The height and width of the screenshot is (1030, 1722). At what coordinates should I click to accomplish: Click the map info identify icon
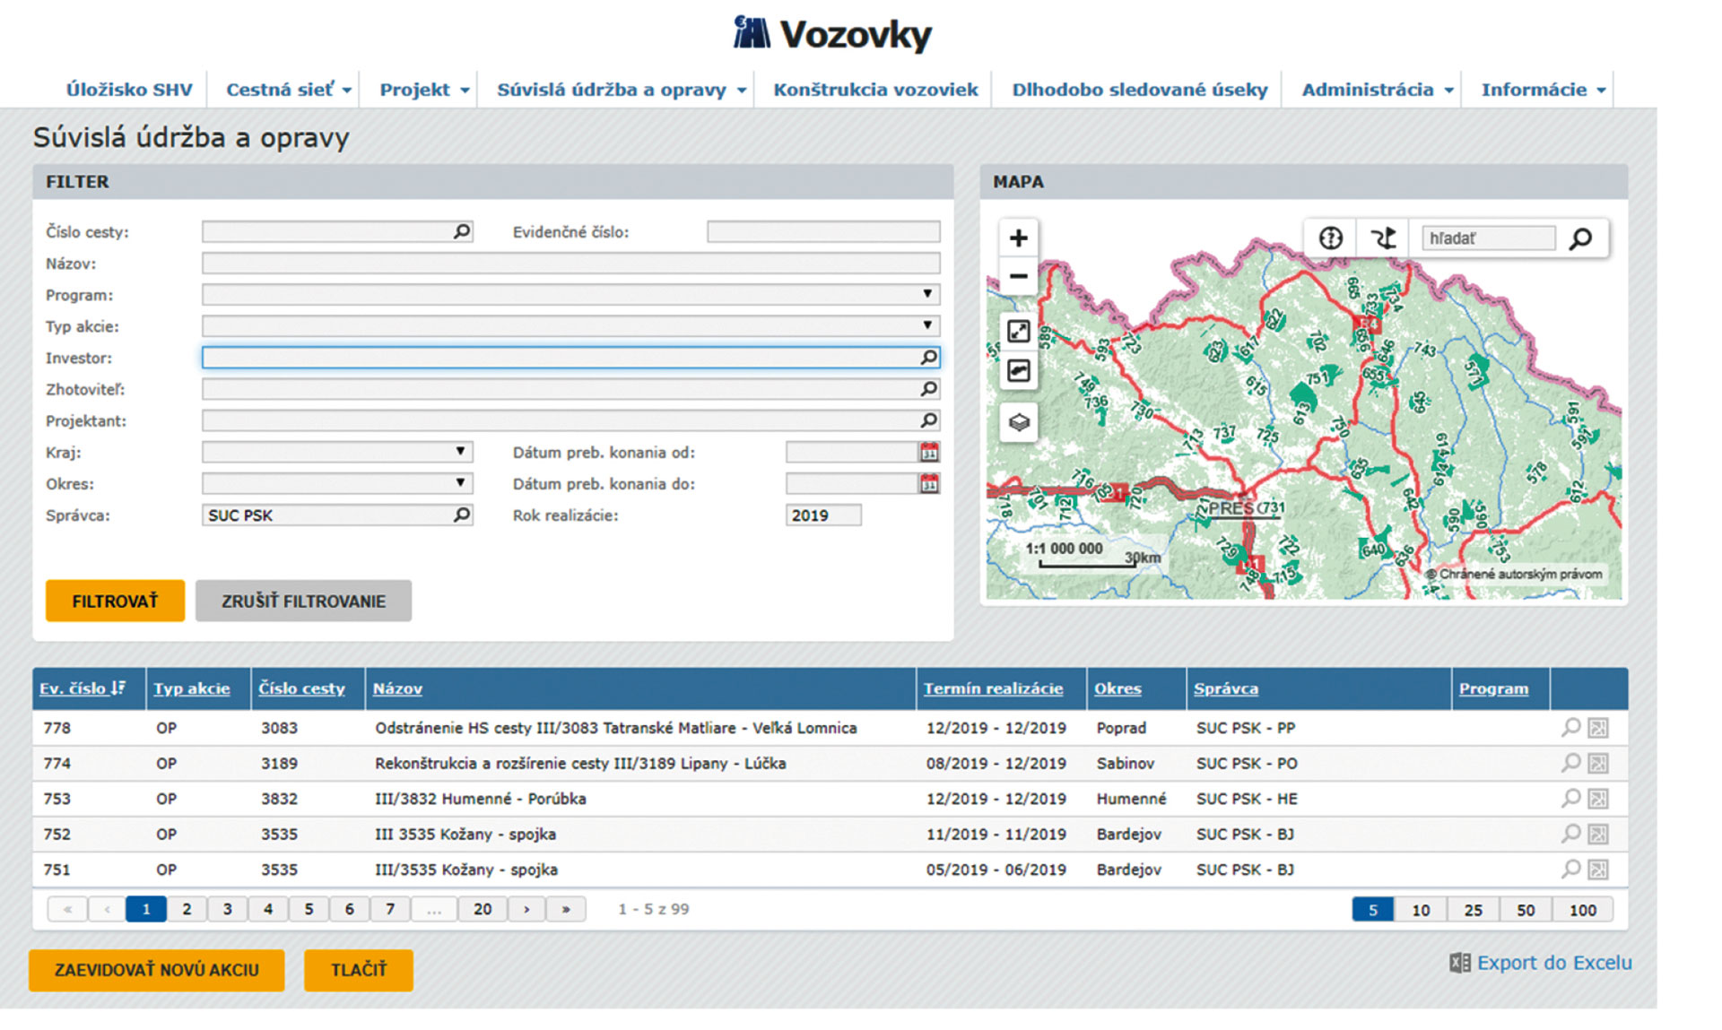click(1330, 238)
